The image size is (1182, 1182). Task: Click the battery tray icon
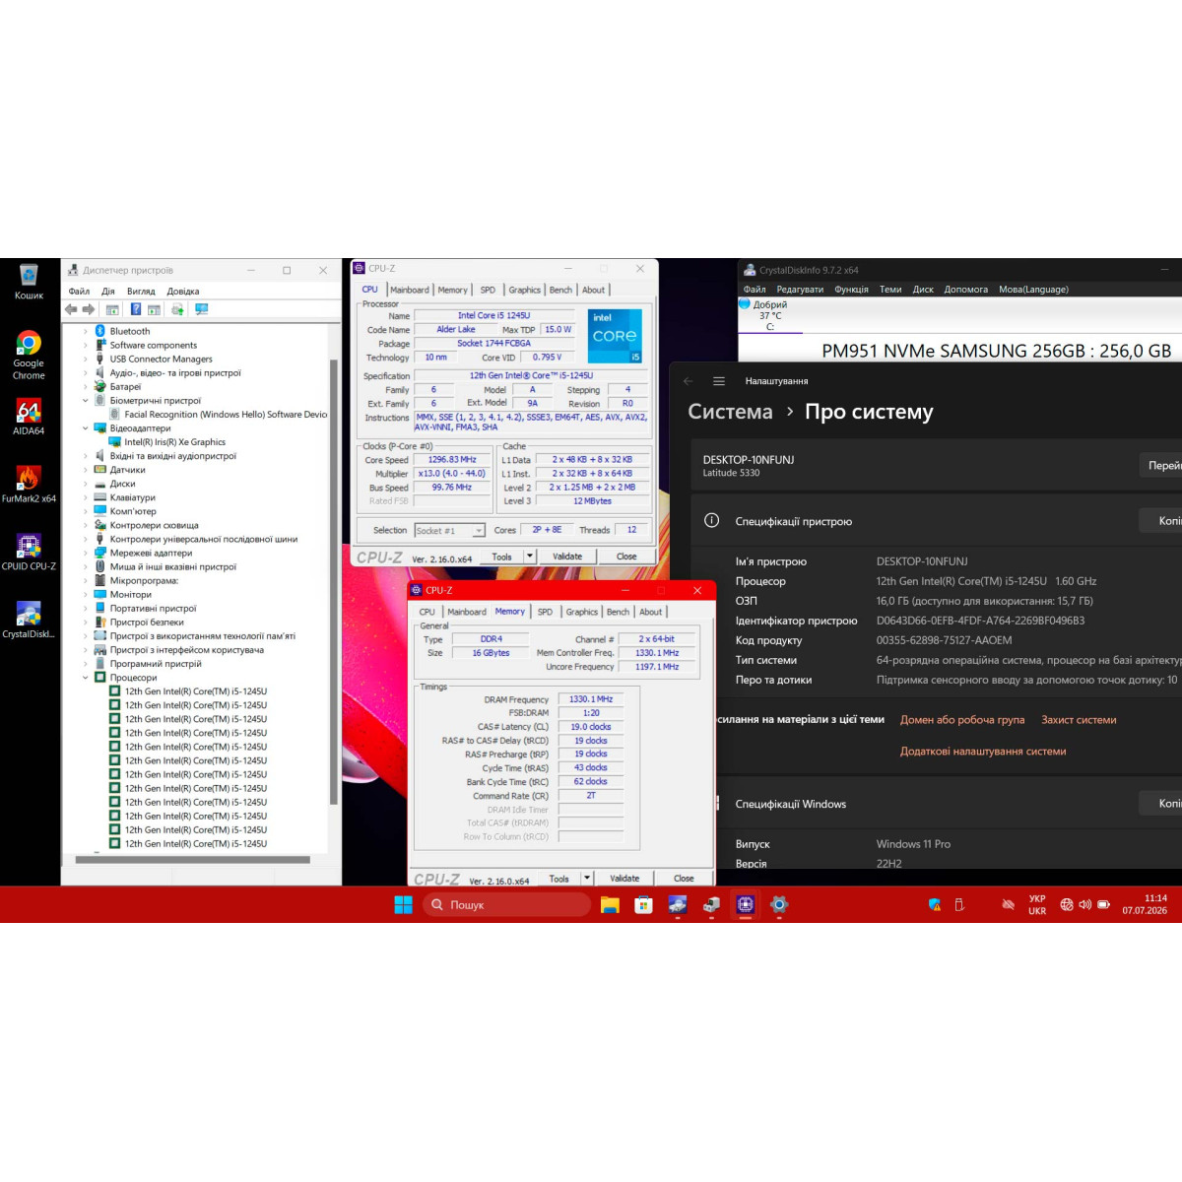click(x=1103, y=904)
